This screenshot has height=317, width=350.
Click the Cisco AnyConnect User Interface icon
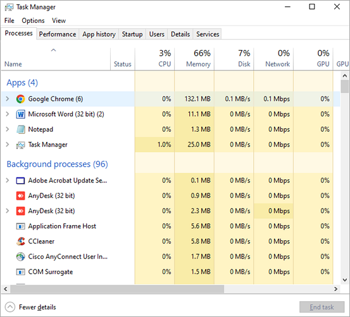20,257
